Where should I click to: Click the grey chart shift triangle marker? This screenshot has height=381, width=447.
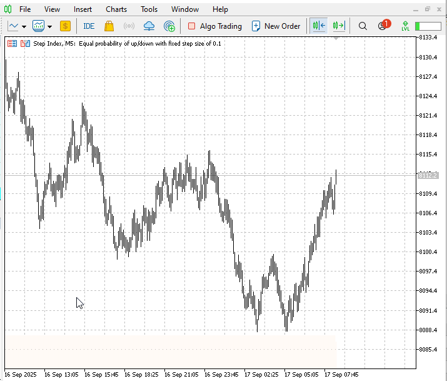point(336,39)
